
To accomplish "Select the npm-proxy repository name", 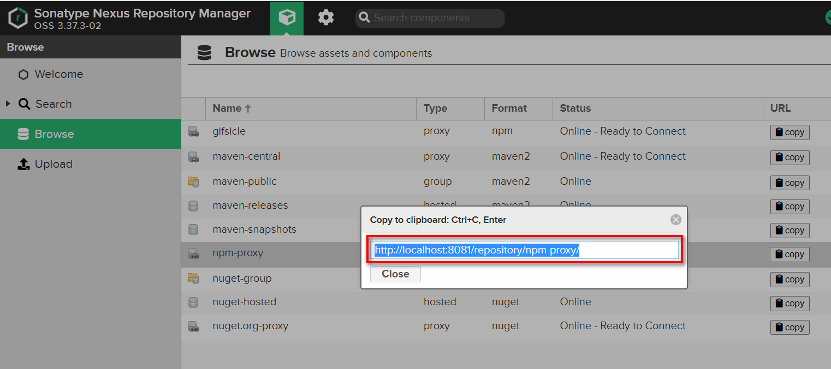I will 238,253.
